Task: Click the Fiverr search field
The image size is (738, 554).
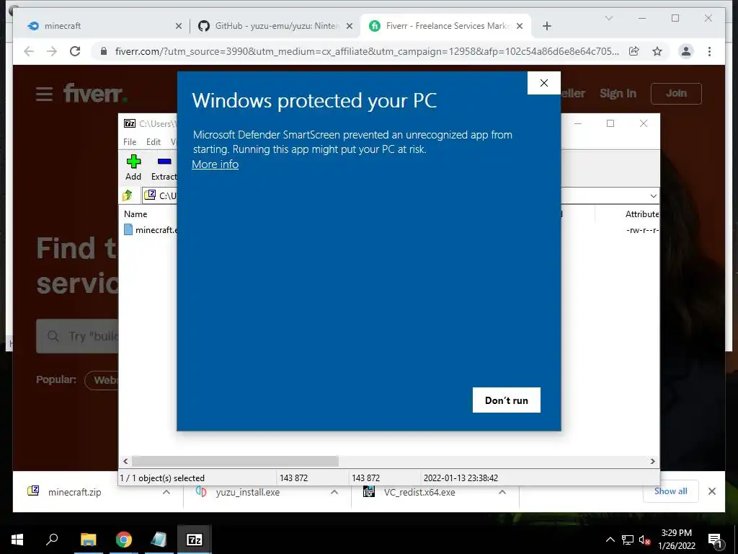Action: tap(77, 336)
